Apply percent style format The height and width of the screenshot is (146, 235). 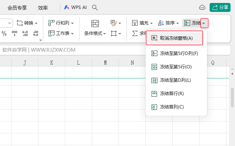point(4,33)
